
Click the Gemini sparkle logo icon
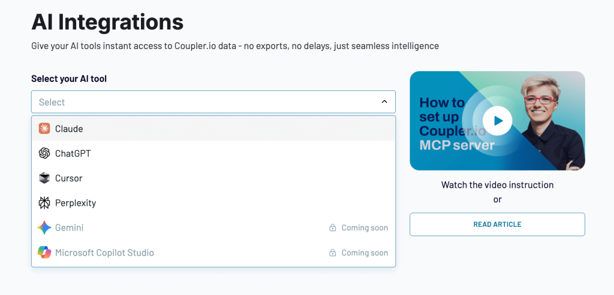point(44,228)
